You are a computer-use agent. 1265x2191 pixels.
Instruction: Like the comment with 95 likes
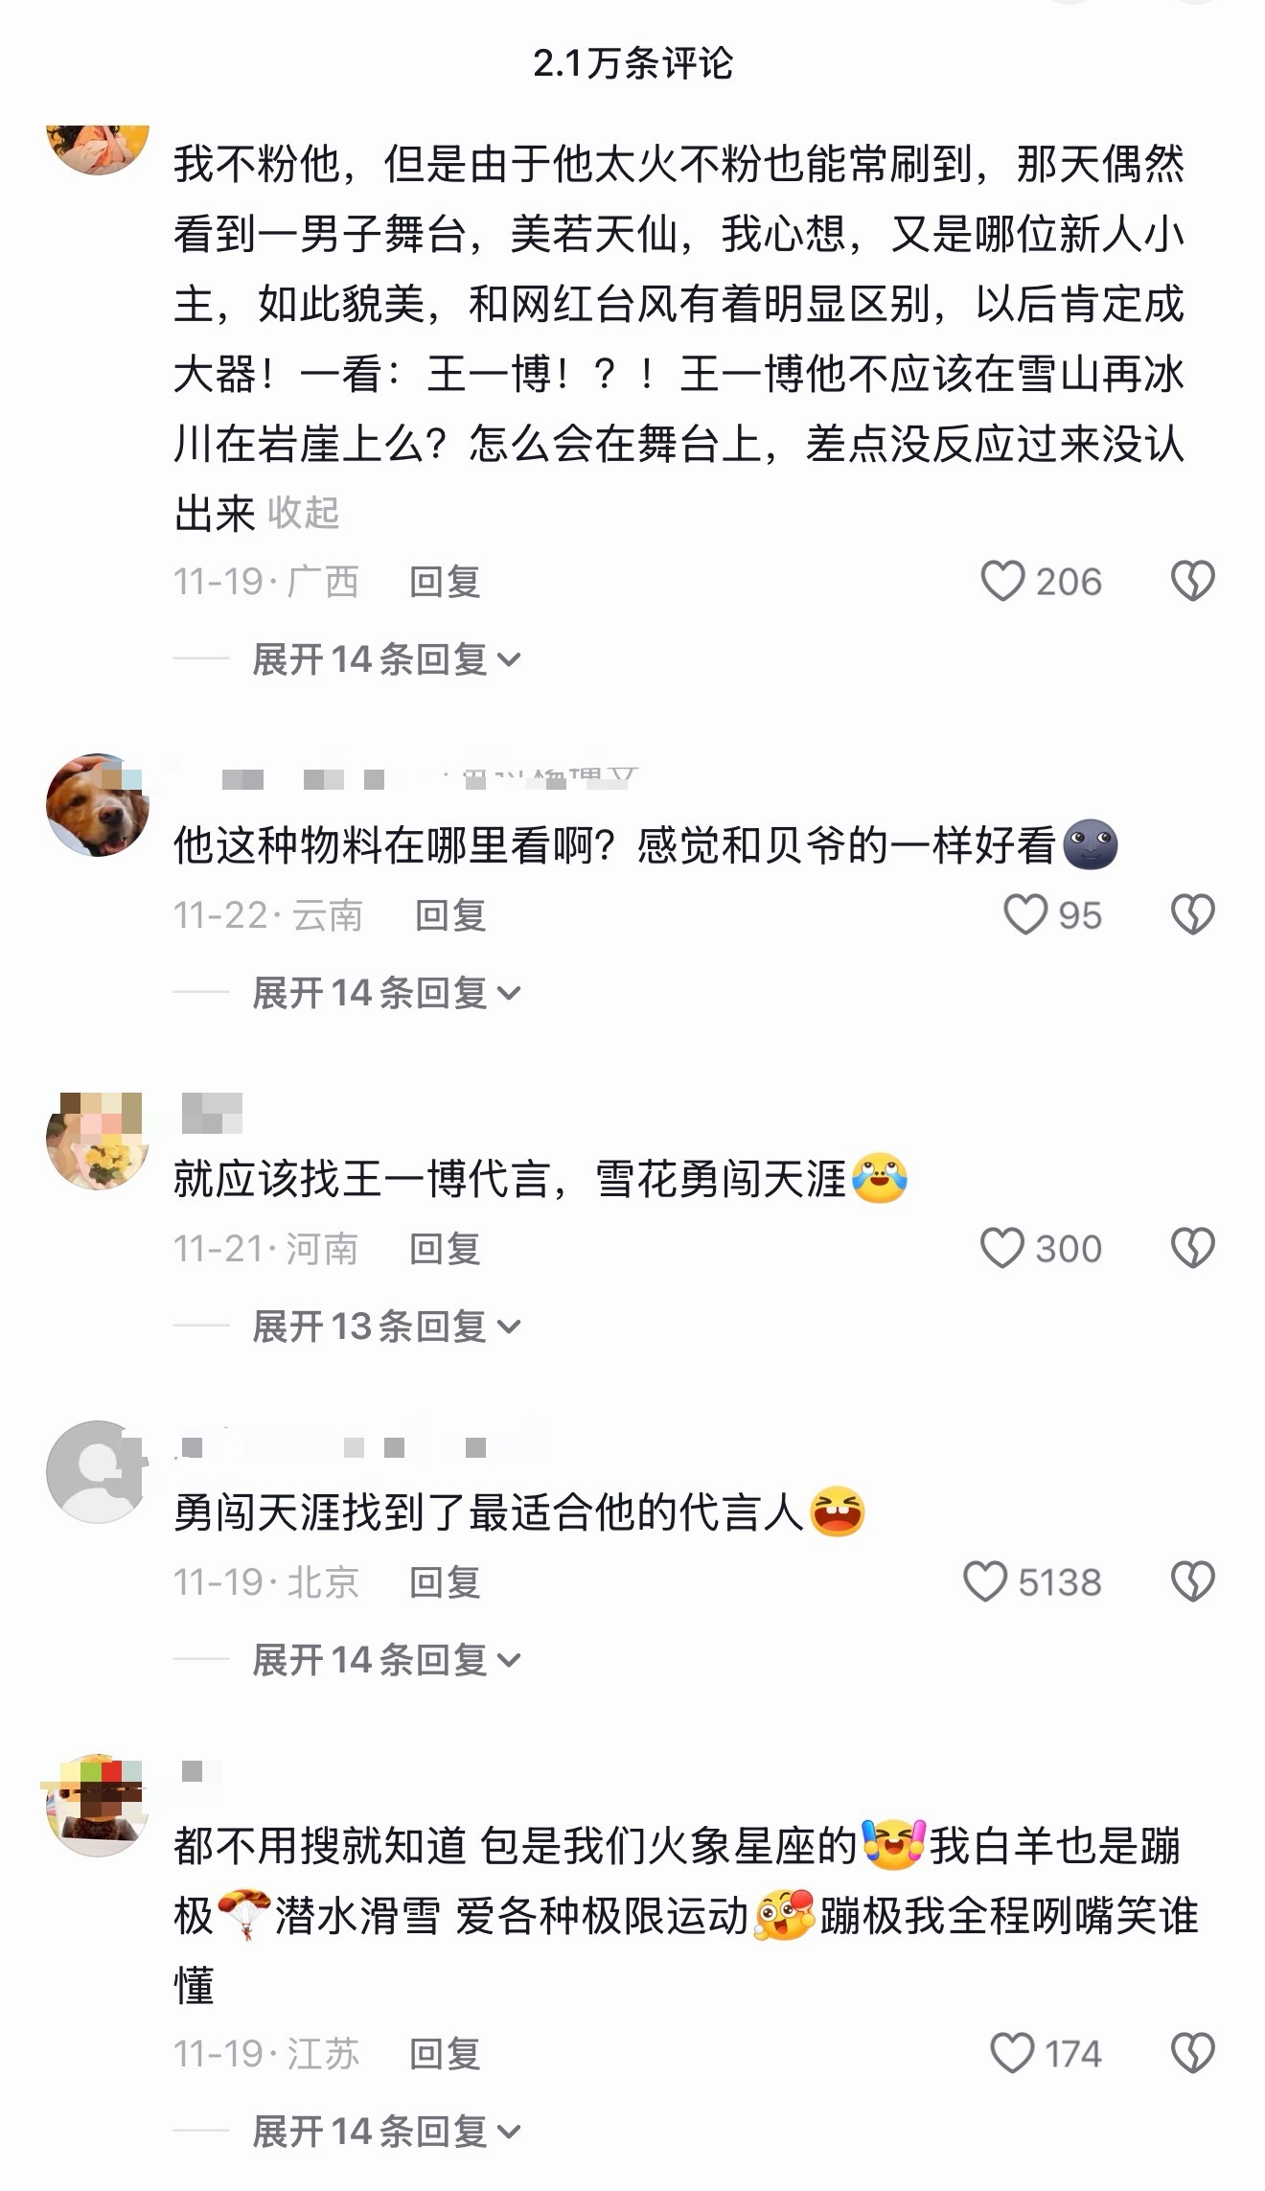(x=1024, y=914)
